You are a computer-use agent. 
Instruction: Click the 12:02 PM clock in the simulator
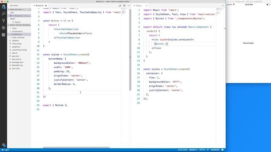pyautogui.click(x=249, y=5)
